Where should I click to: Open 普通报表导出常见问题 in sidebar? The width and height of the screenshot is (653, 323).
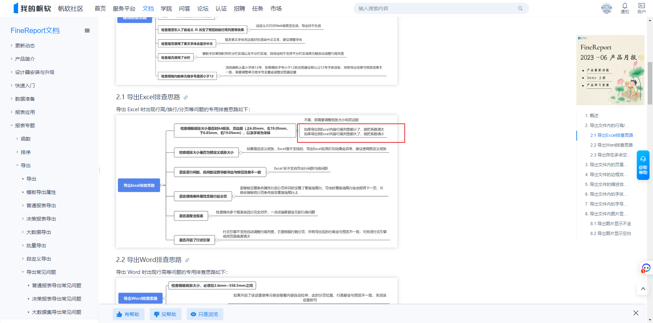tap(57, 285)
